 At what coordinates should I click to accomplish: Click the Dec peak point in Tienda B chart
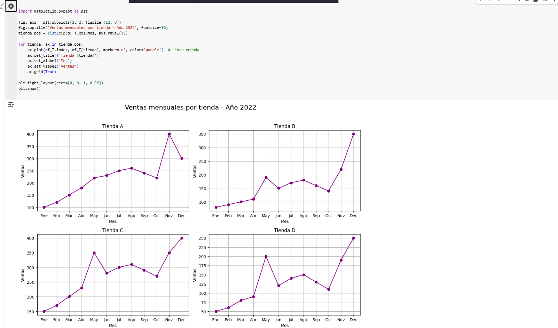tap(354, 134)
